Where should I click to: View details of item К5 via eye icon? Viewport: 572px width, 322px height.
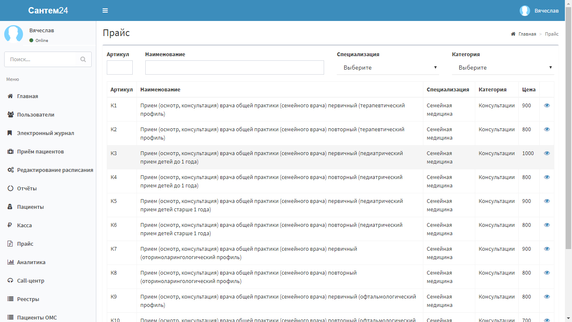[x=547, y=201]
